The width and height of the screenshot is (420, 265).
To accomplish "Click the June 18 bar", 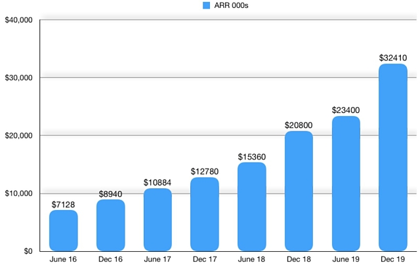I will pos(251,207).
